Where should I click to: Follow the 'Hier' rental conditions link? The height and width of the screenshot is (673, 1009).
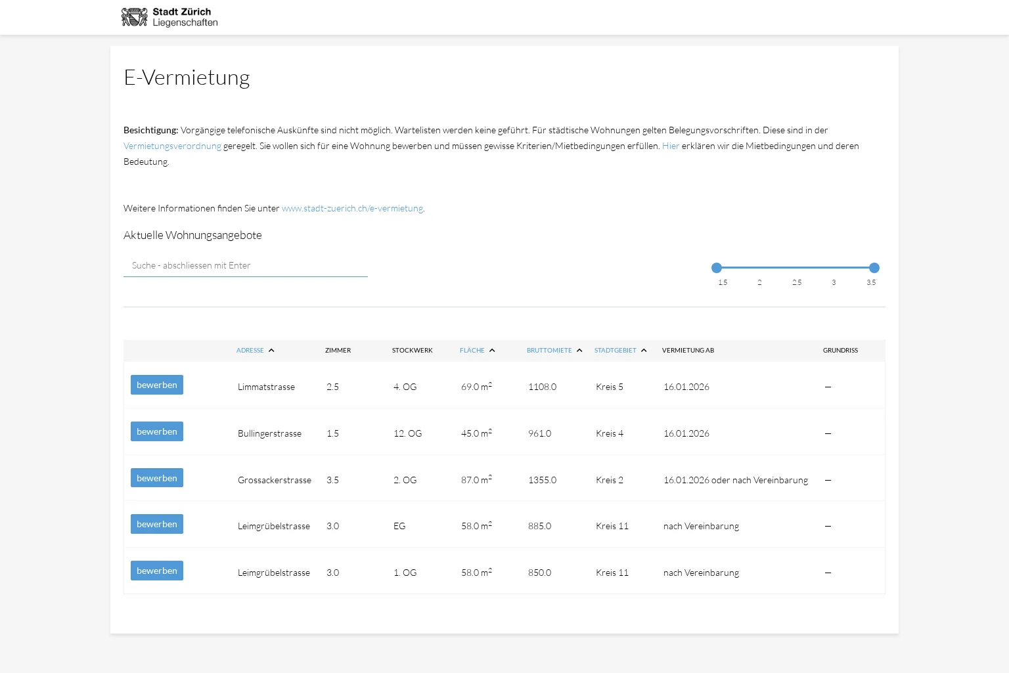(671, 146)
